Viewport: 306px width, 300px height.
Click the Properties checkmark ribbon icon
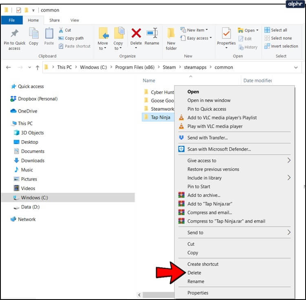pos(226,33)
